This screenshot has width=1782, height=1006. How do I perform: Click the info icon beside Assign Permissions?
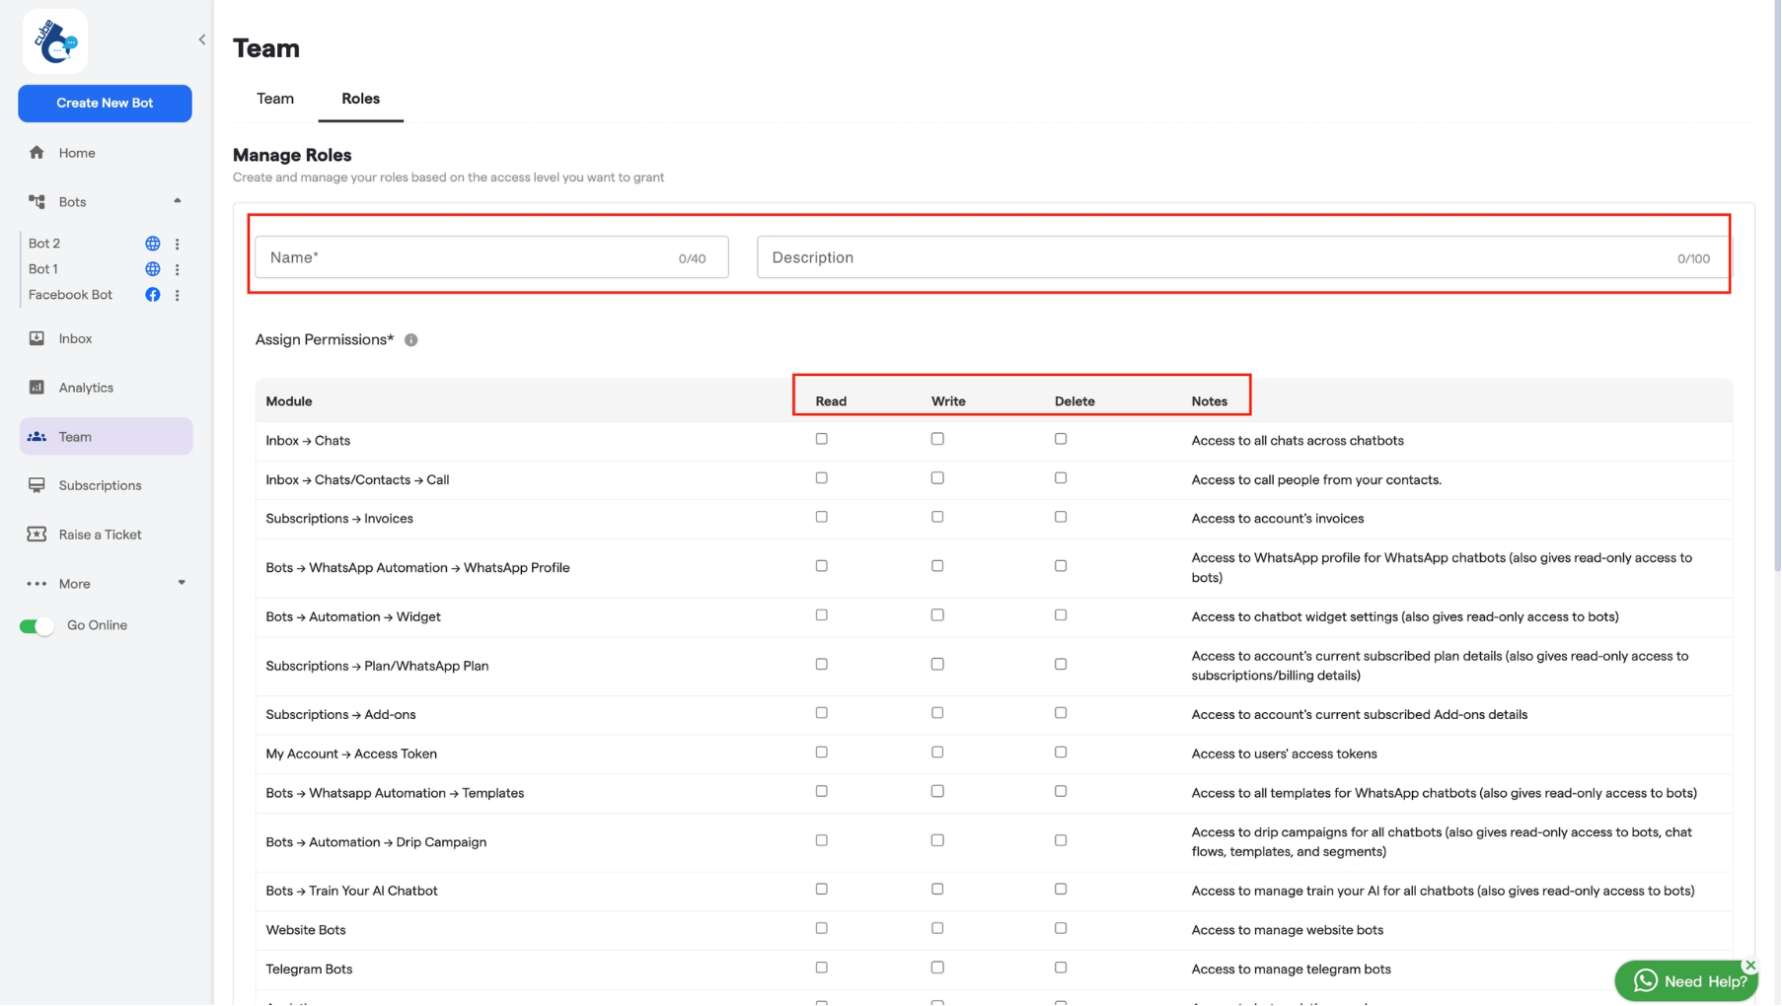411,340
